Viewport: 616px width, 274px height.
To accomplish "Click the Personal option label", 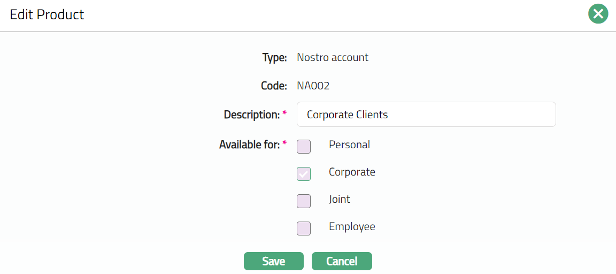I will tap(349, 144).
